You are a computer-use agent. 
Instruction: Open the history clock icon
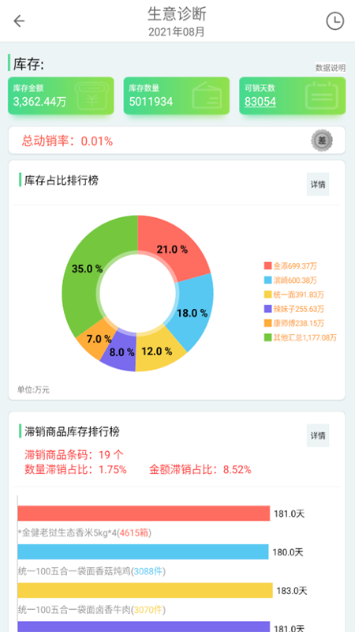tap(334, 21)
